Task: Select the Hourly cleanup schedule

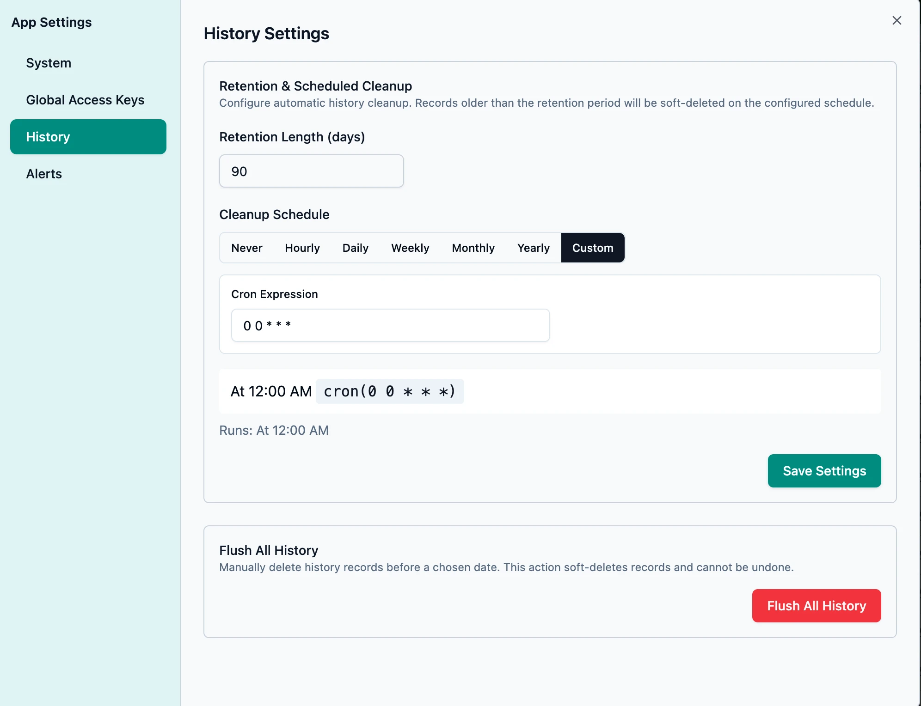Action: click(x=302, y=248)
